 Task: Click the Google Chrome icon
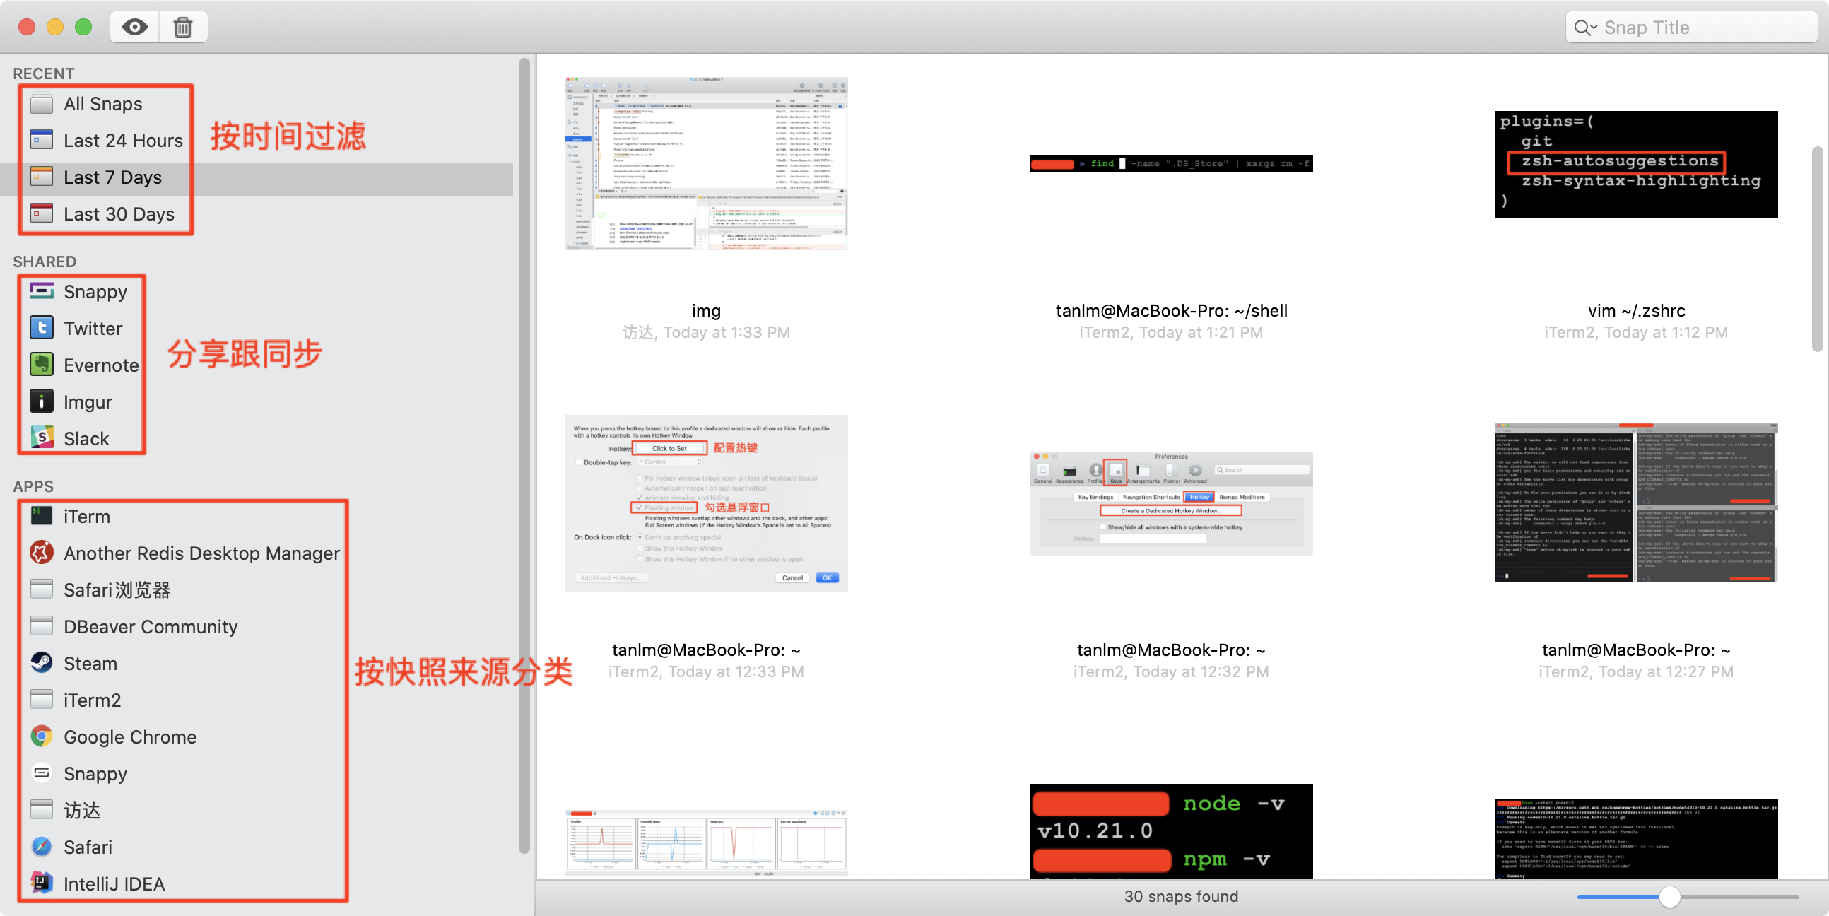[x=42, y=736]
